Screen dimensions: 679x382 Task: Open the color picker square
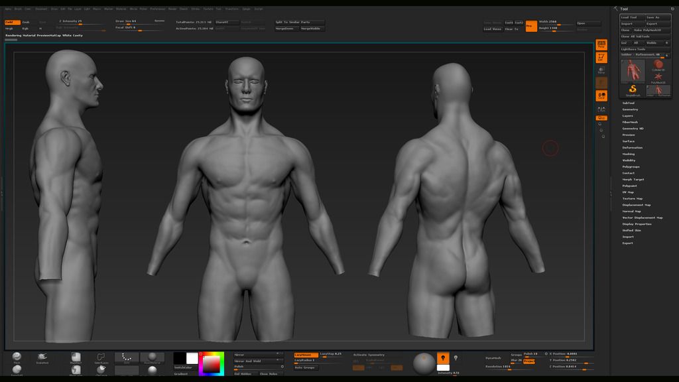[211, 363]
